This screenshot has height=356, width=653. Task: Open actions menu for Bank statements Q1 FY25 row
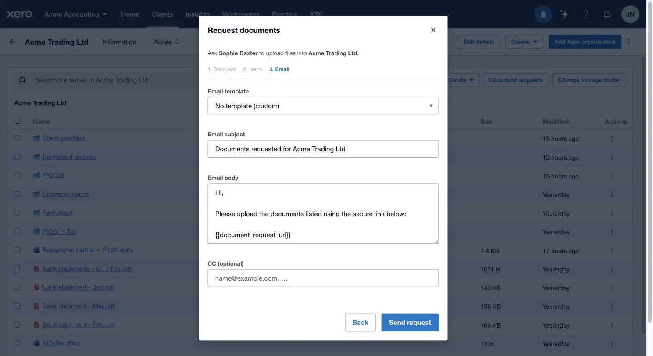[x=612, y=269]
